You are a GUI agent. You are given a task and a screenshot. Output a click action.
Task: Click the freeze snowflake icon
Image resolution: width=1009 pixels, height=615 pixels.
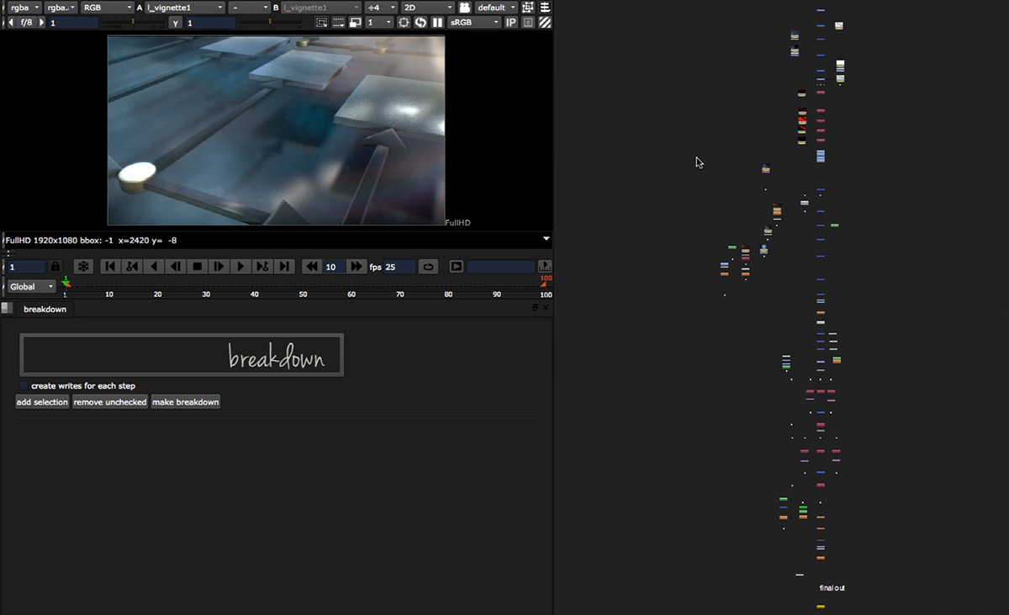click(x=83, y=267)
